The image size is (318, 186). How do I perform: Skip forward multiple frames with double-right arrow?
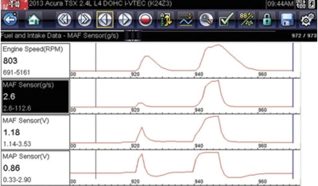[84, 21]
